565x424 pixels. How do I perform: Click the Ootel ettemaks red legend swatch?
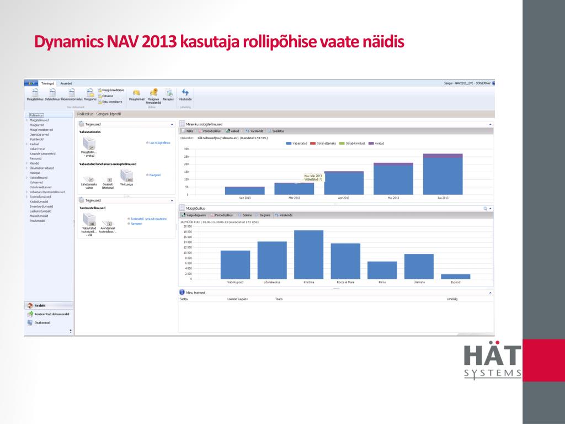[313, 144]
